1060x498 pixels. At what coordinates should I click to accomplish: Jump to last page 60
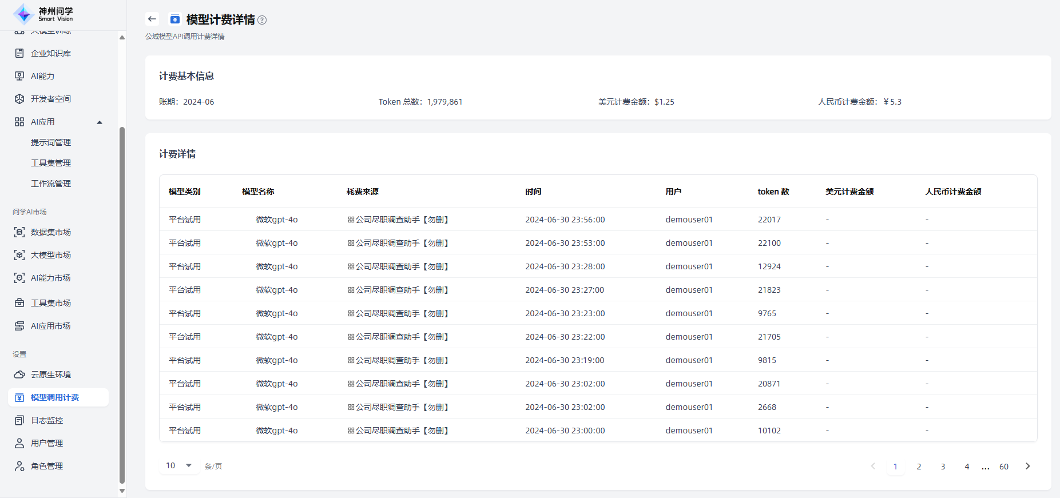(x=1004, y=467)
